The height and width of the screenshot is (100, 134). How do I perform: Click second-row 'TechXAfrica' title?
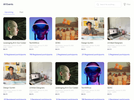[x=86, y=88]
